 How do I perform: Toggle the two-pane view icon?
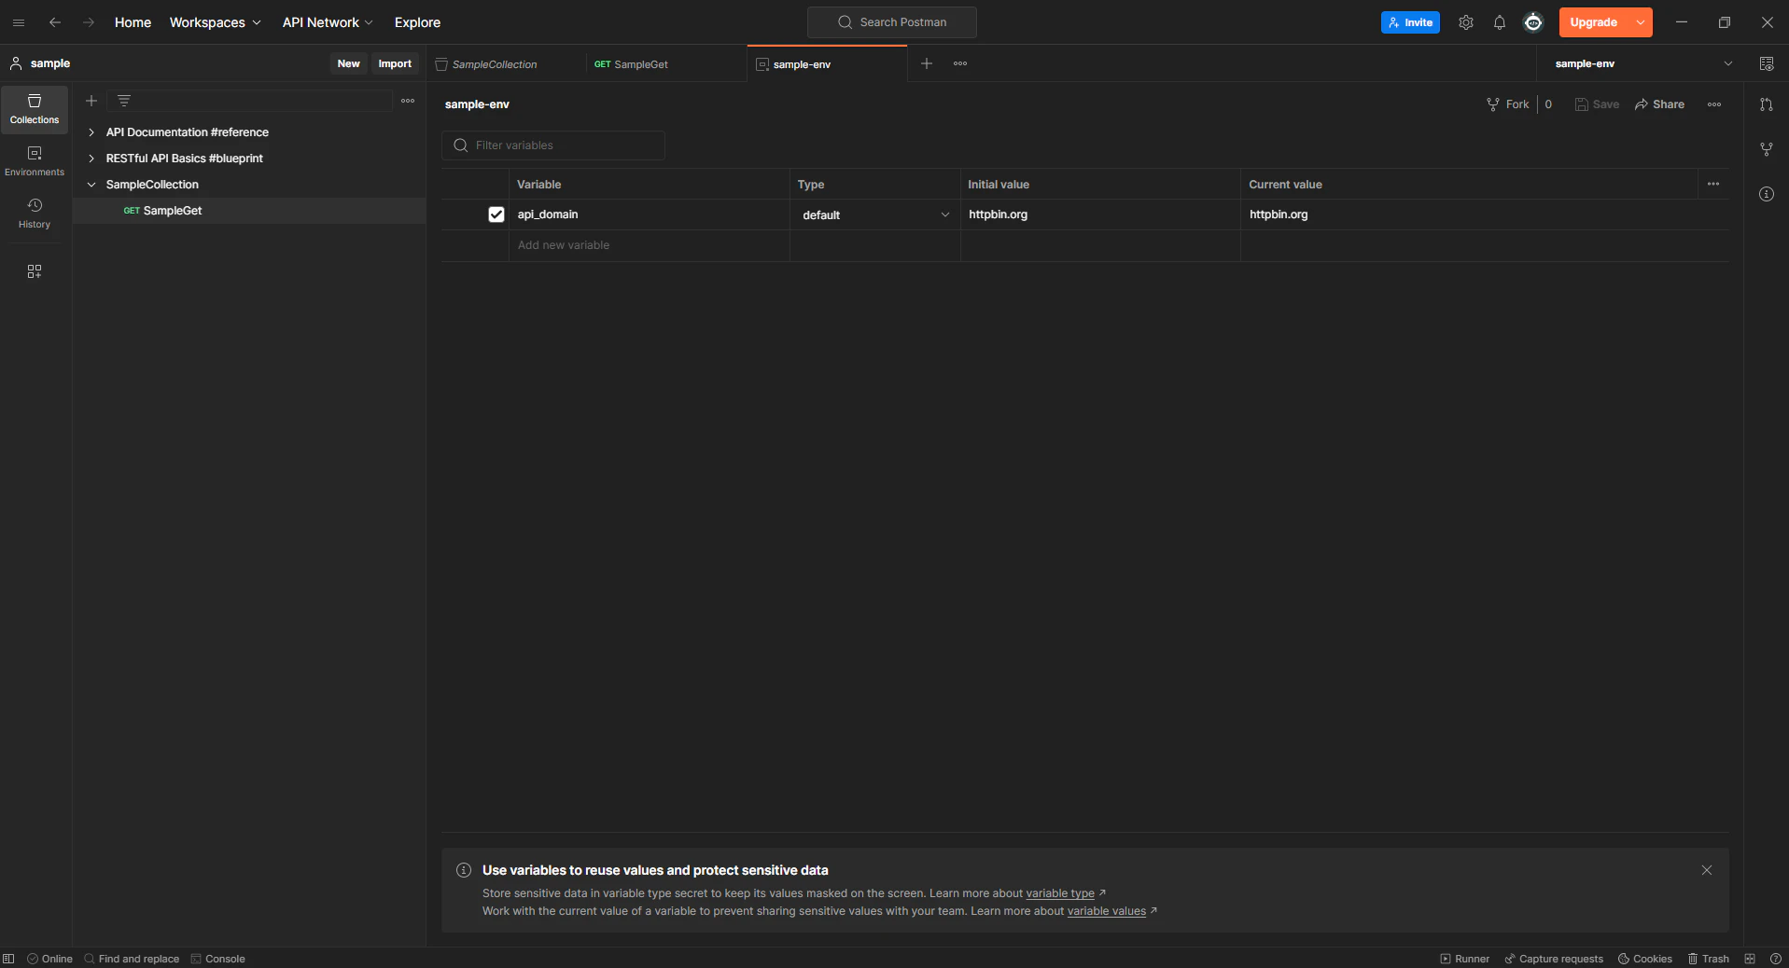pyautogui.click(x=1750, y=959)
